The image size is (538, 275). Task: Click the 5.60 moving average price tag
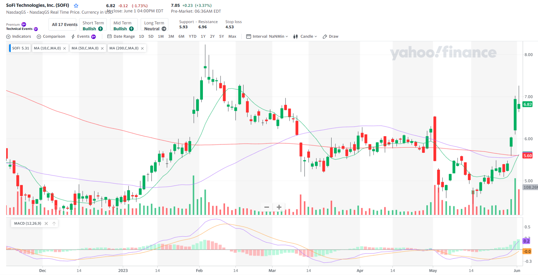click(528, 156)
